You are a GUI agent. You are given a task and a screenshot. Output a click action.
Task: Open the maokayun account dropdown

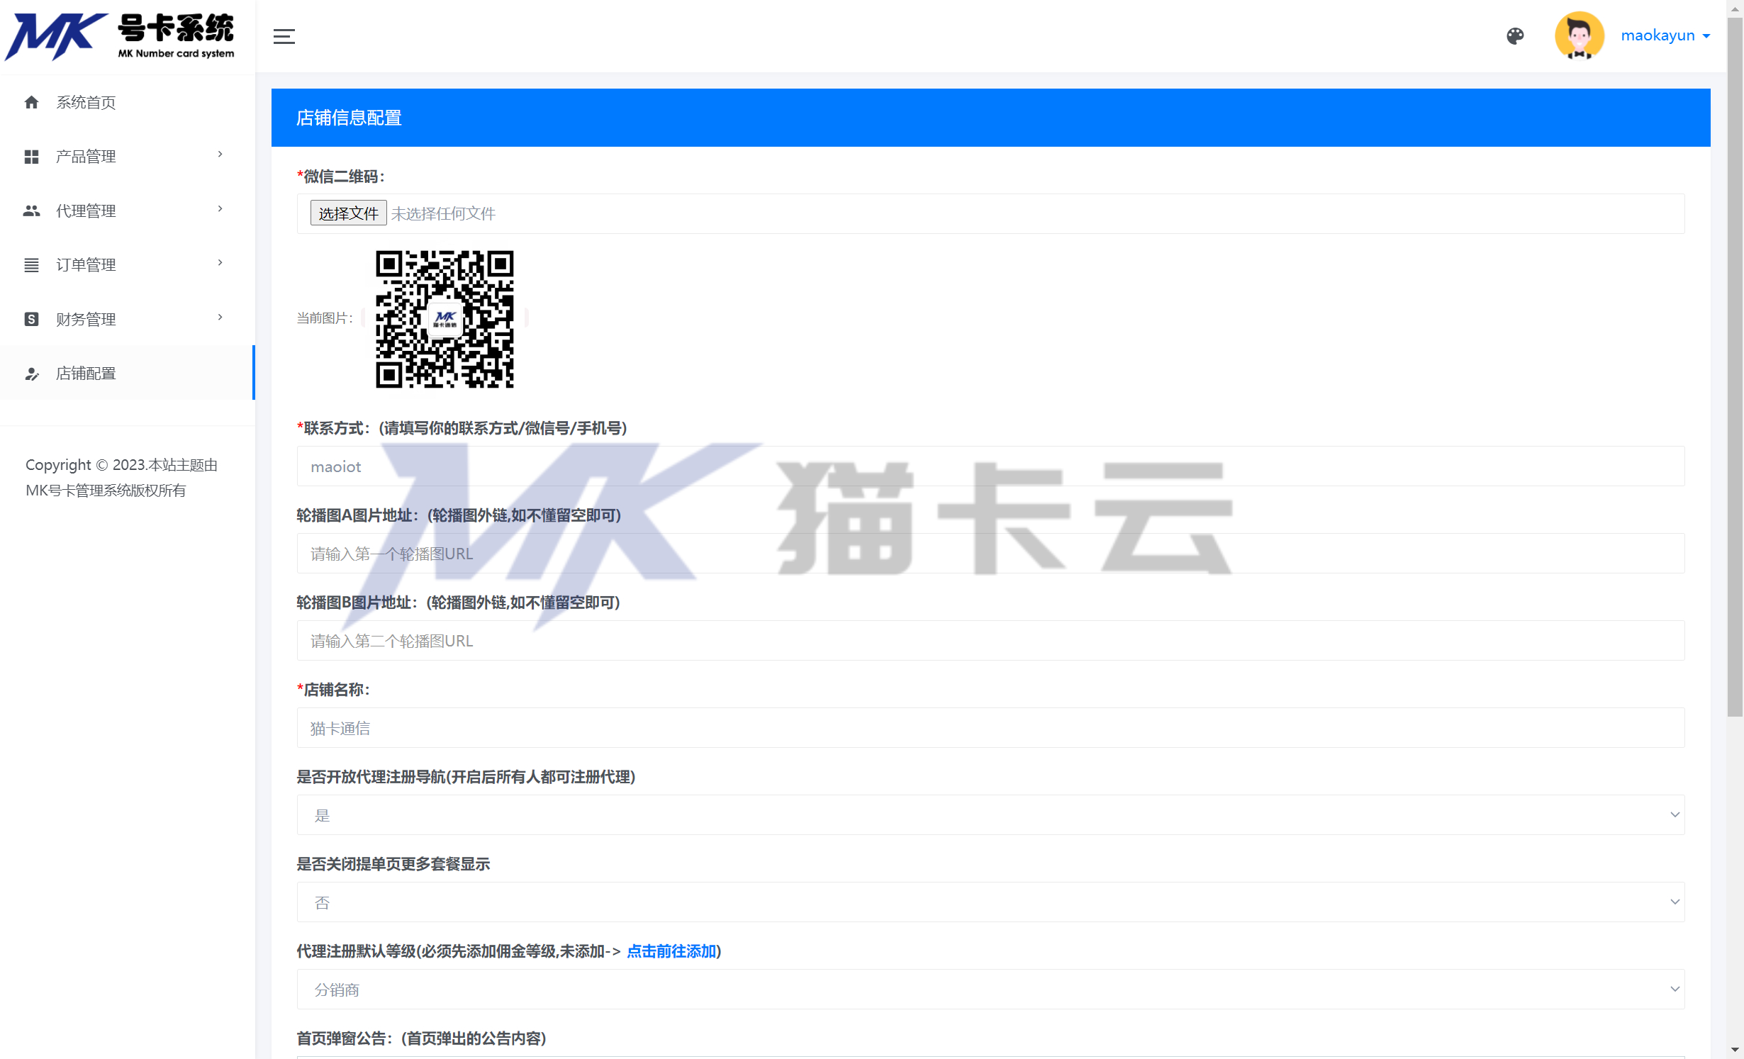tap(1665, 35)
